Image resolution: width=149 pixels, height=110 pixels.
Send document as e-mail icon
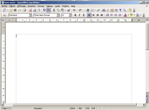19,10
